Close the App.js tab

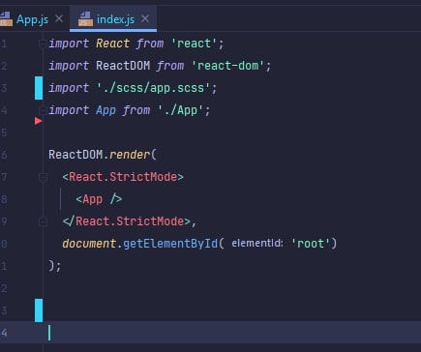(59, 19)
